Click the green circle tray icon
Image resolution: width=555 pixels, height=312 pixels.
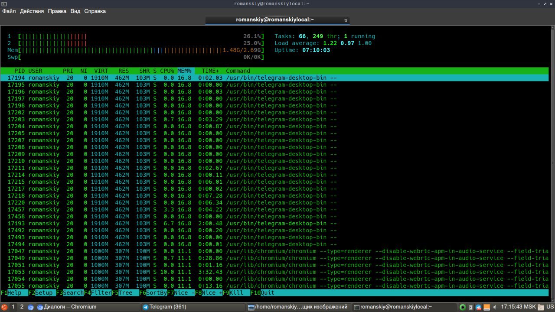tap(463, 307)
